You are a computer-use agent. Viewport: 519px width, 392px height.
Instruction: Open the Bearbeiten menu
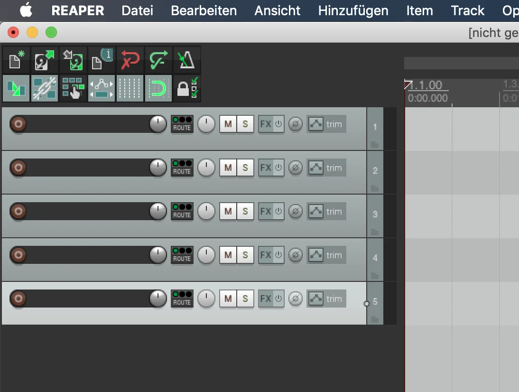(x=204, y=10)
